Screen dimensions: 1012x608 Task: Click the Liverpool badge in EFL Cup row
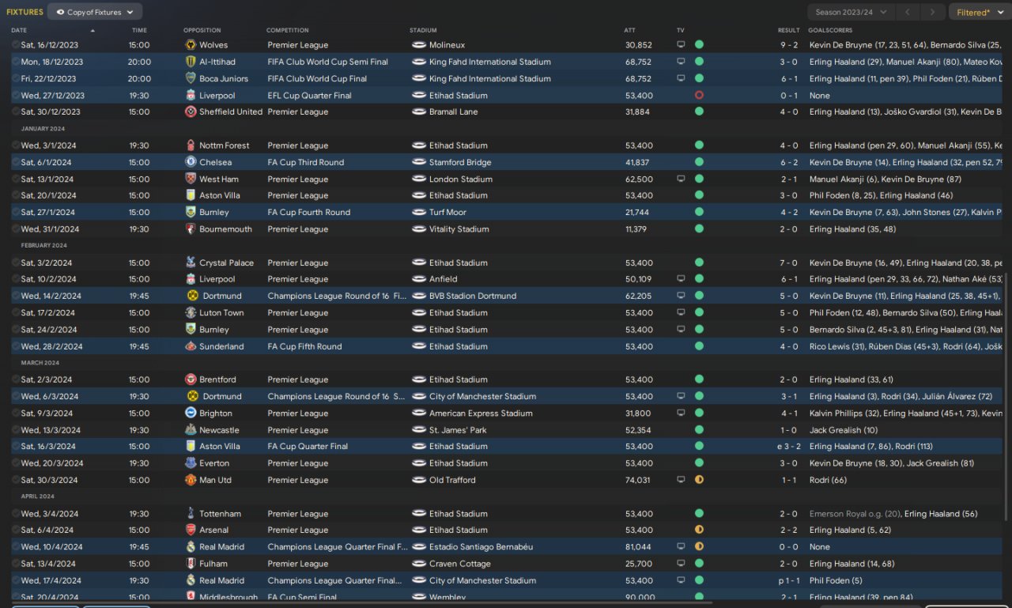coord(191,95)
